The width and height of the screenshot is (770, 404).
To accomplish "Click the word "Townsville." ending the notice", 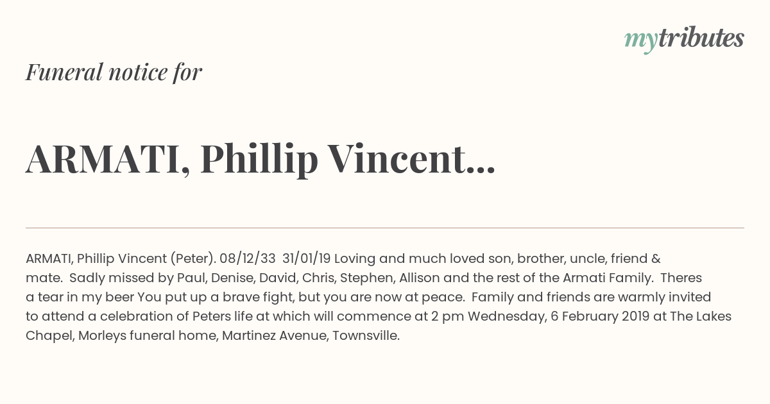I will tap(366, 336).
